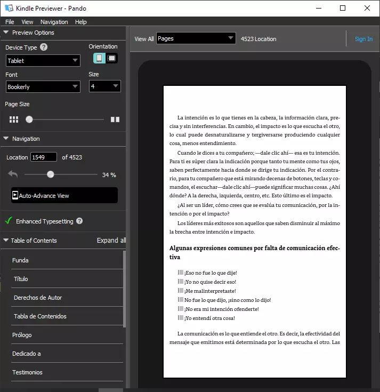Click the Kindle Previewer app icon
The height and width of the screenshot is (392, 380).
coord(9,8)
